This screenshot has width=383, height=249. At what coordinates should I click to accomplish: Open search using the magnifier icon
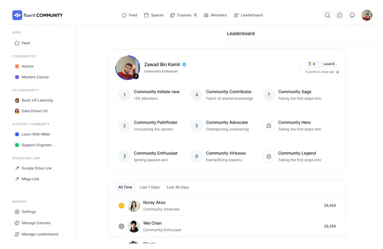[x=327, y=15]
